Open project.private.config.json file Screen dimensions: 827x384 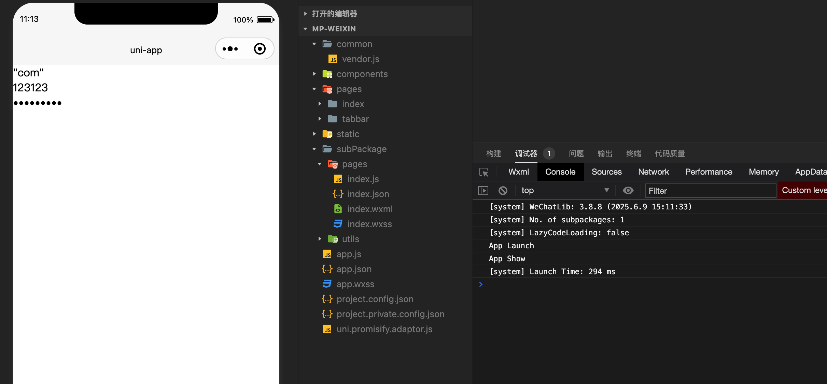tap(390, 314)
